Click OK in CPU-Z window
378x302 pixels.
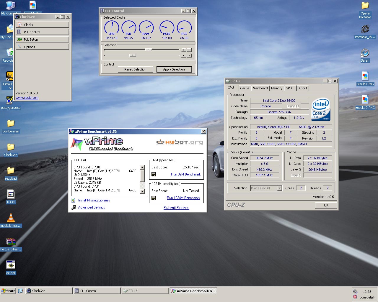[x=326, y=205]
